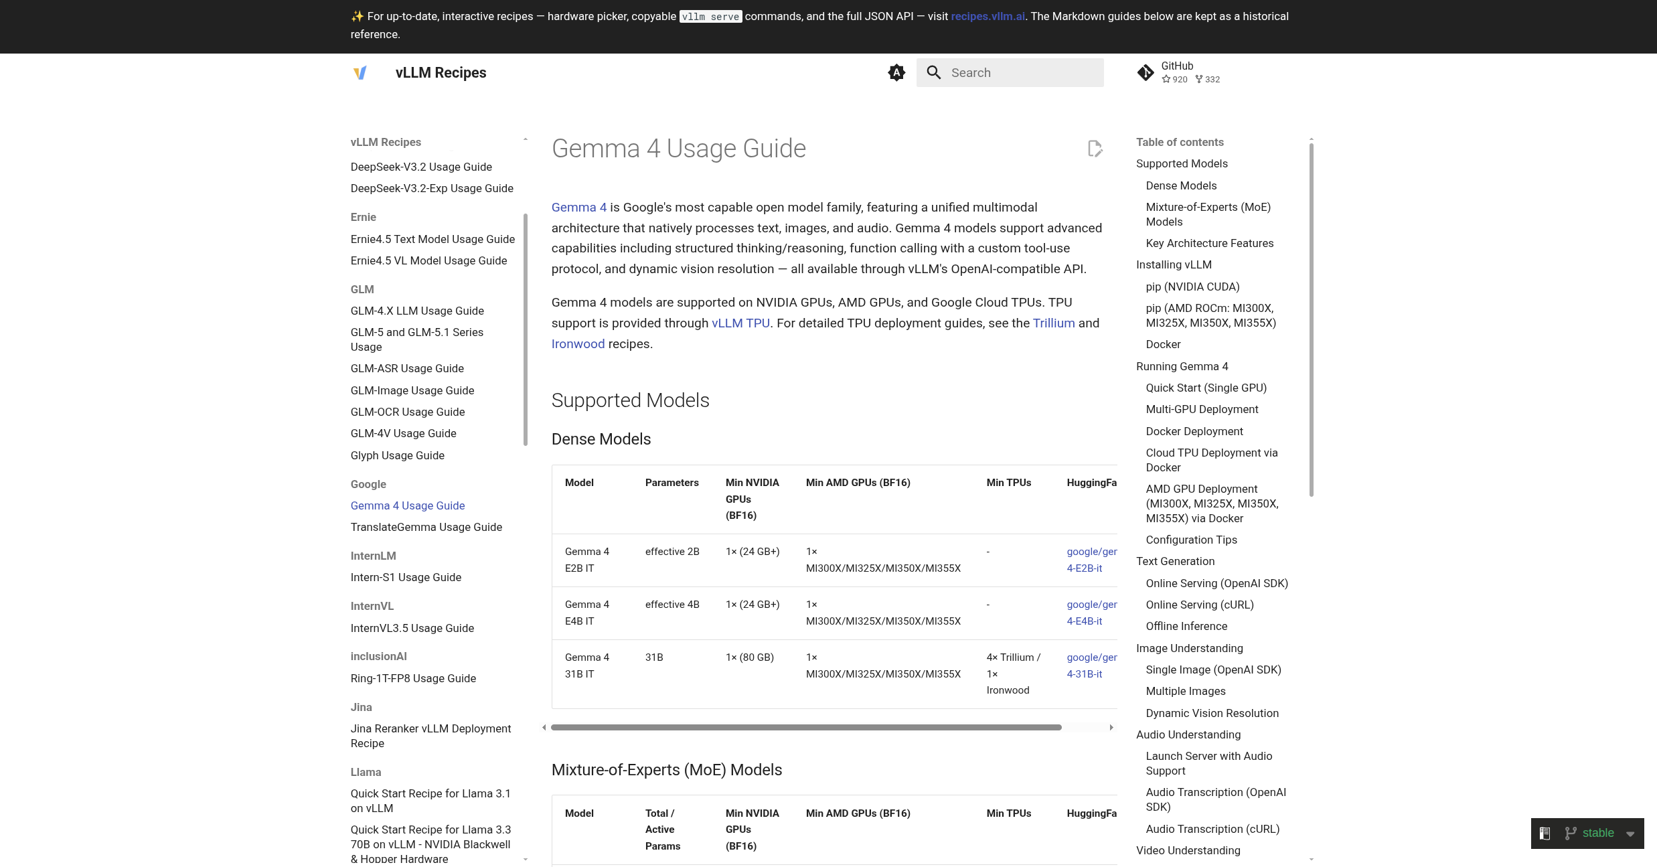Jump to Video Understanding section
Viewport: 1657px width, 867px height.
(x=1188, y=850)
